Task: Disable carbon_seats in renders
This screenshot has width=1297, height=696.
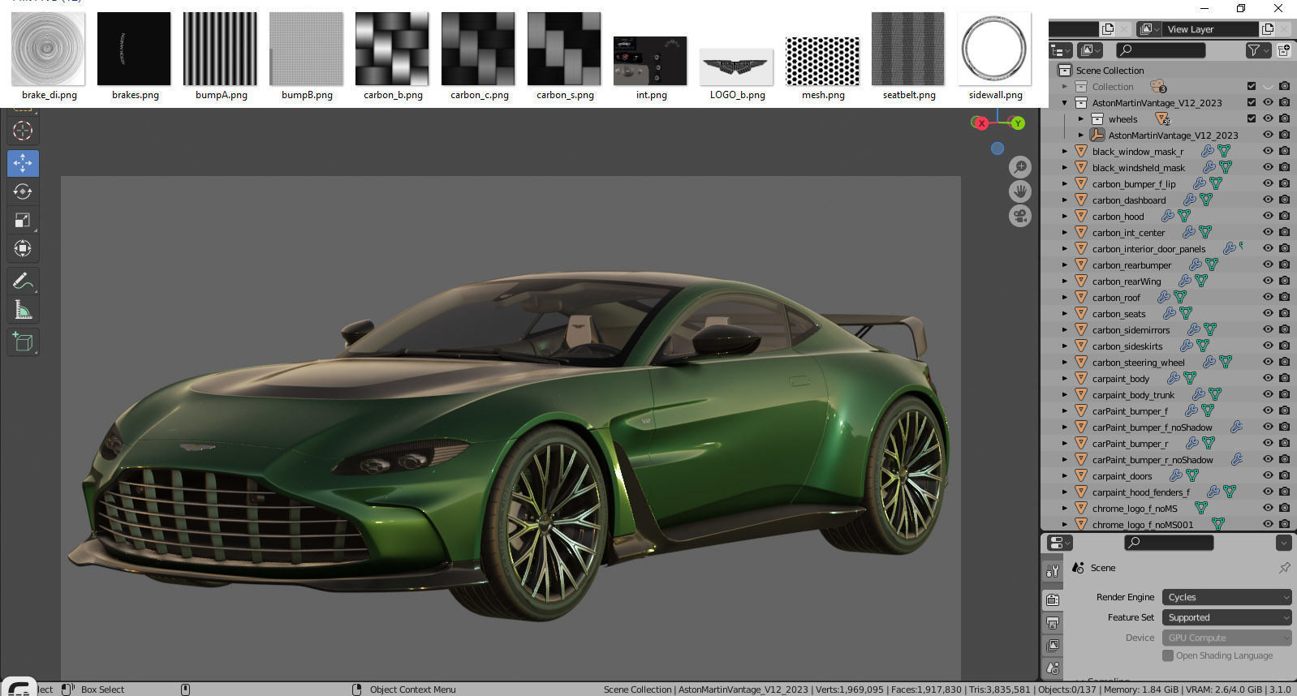Action: click(x=1284, y=314)
